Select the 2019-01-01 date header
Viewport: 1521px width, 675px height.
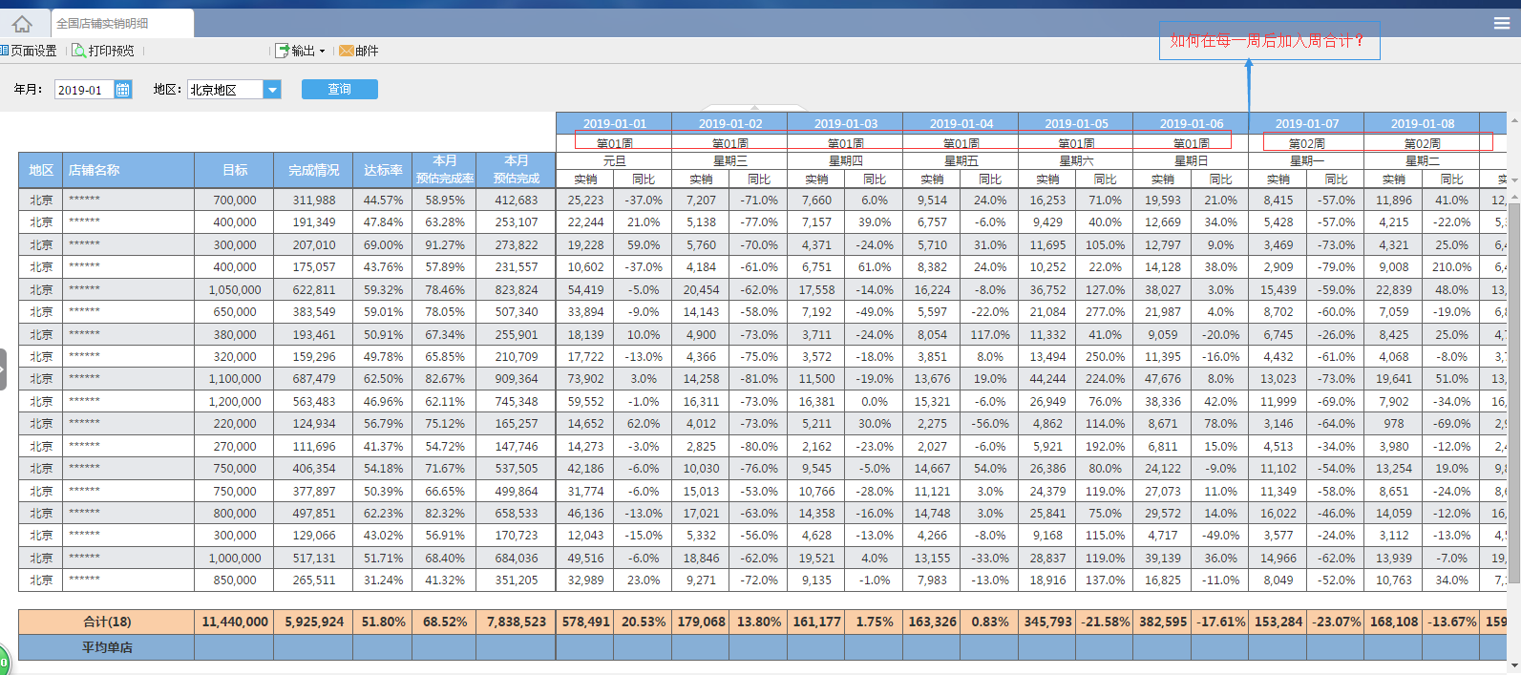(614, 123)
